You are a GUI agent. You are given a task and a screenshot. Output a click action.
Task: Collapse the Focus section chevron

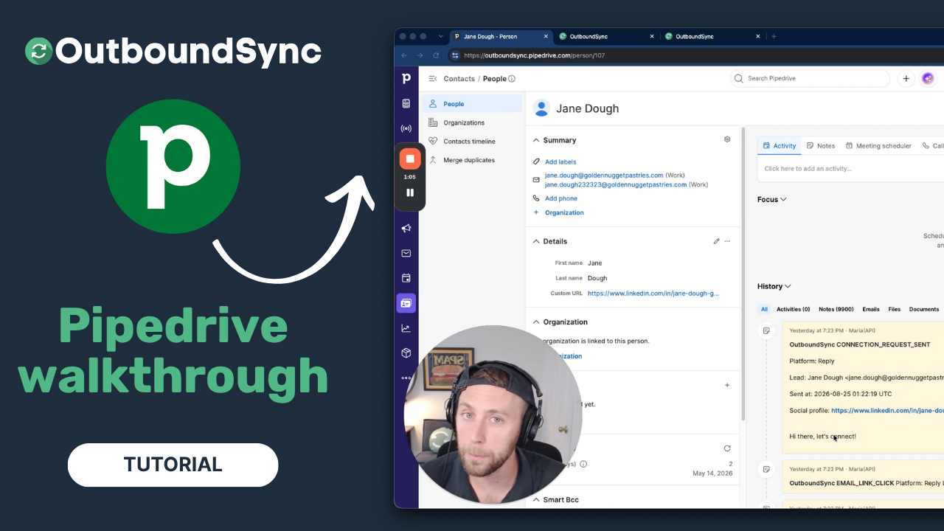pyautogui.click(x=783, y=200)
